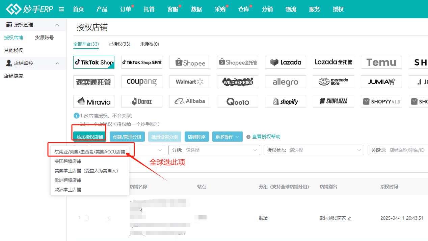The image size is (428, 241).
Task: Click the 创建/管理分组 button
Action: [x=127, y=137]
